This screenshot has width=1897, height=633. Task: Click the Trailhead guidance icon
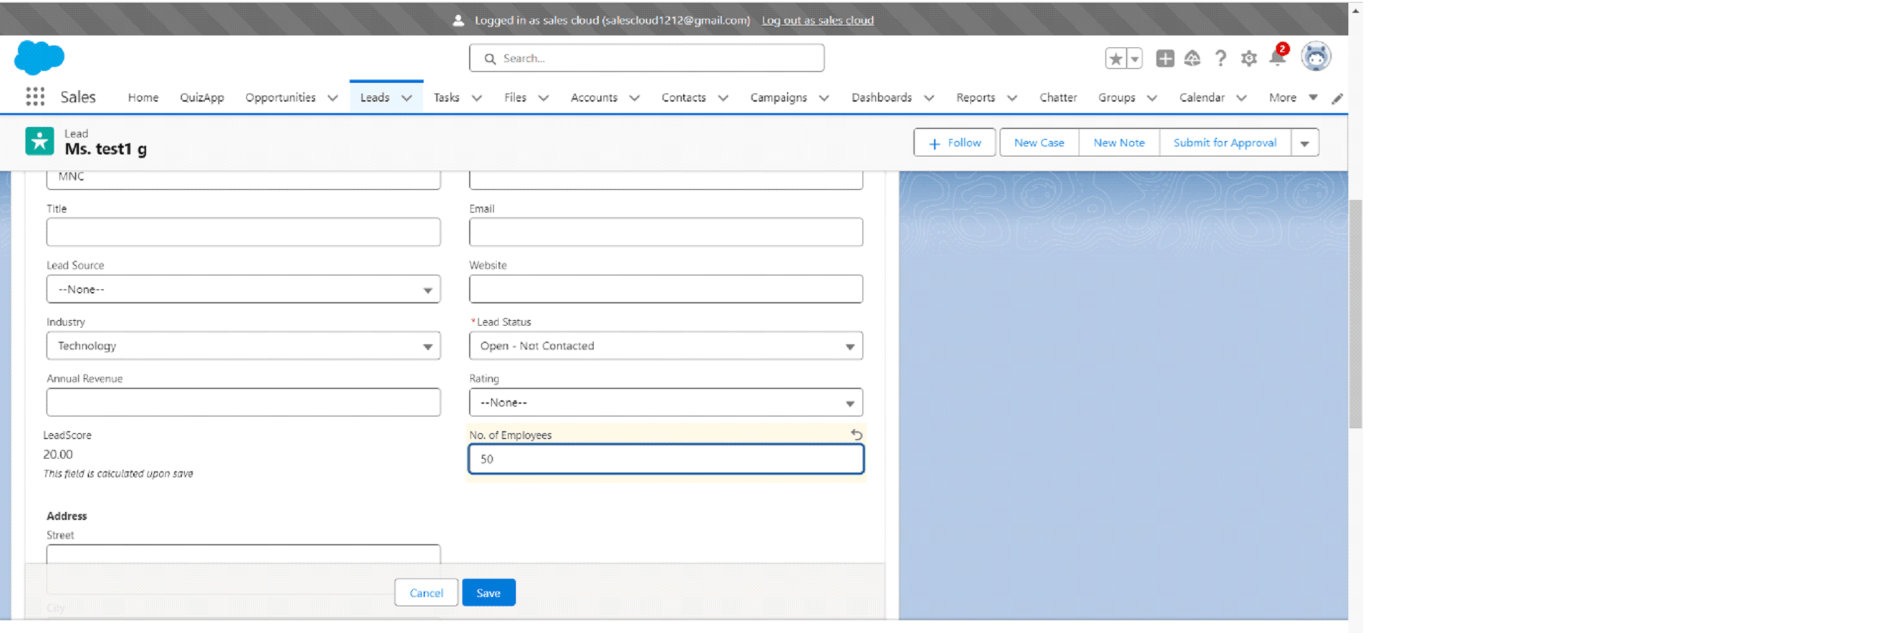(x=1192, y=58)
